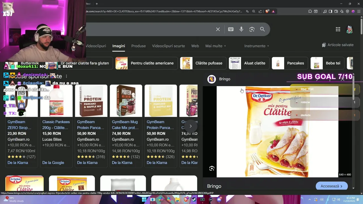Open the Dr. Oetker Clătite preview image

click(277, 132)
